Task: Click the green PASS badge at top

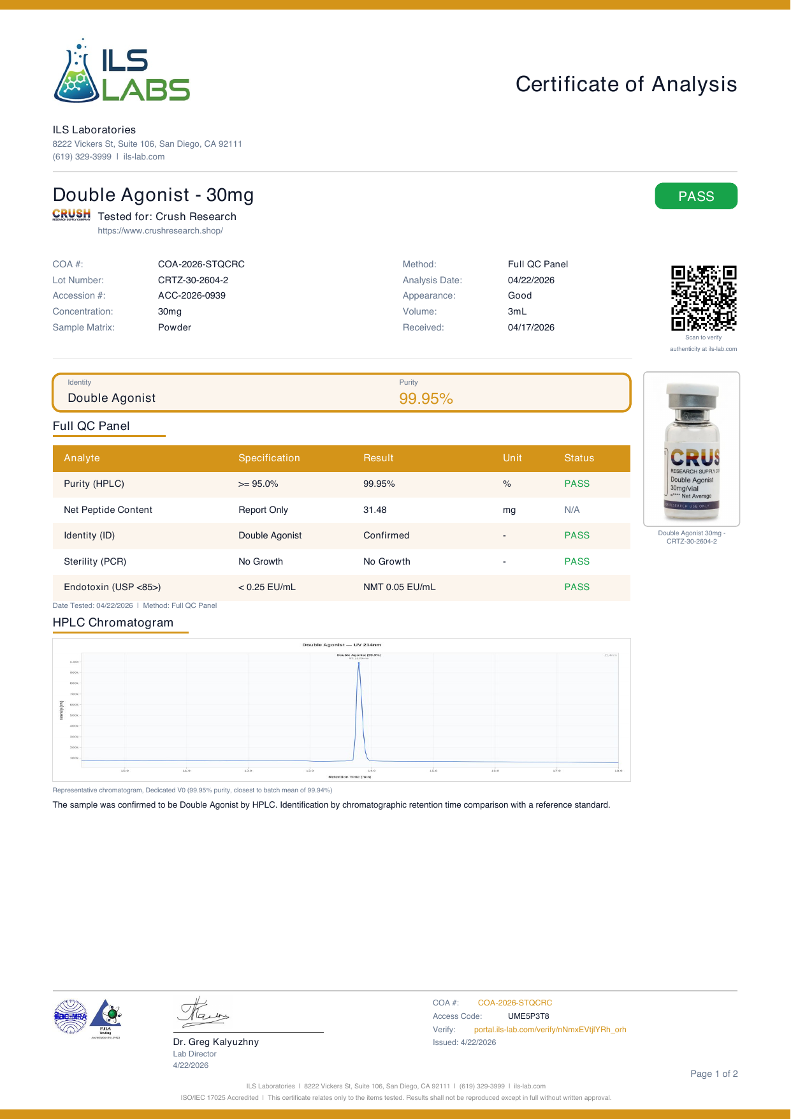Action: coord(696,196)
